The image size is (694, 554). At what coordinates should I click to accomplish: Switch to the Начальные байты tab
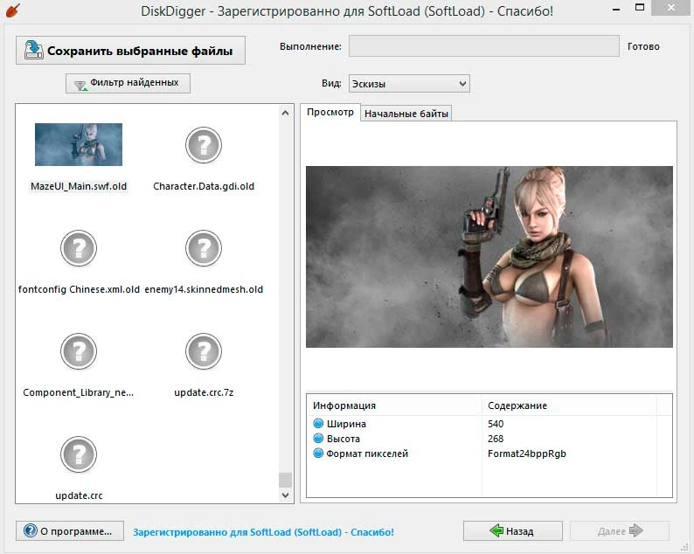click(x=406, y=114)
